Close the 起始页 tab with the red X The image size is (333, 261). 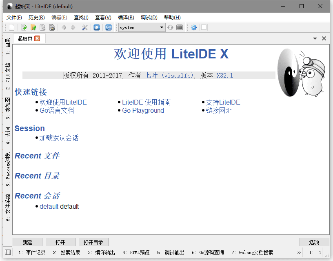tap(37, 38)
